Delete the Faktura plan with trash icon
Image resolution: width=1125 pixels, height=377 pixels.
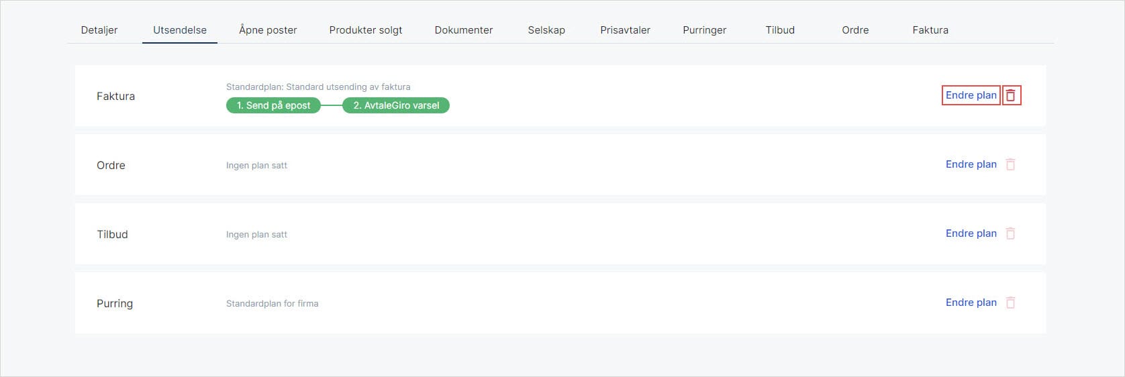click(x=1010, y=96)
